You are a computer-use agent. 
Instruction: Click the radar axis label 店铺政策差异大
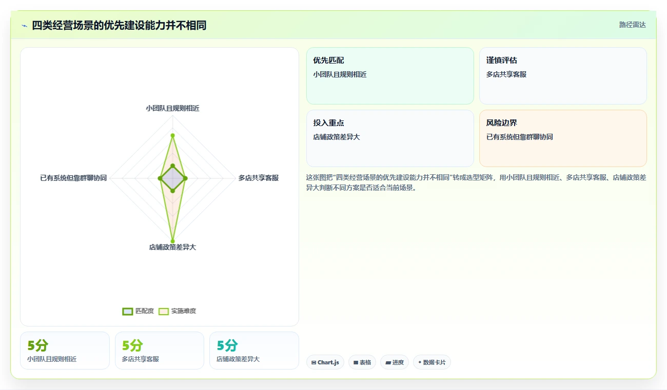tap(172, 247)
